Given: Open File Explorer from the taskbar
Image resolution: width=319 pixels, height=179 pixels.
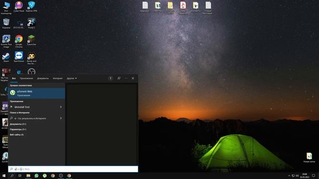Looking at the screenshot, I should click(x=28, y=176).
